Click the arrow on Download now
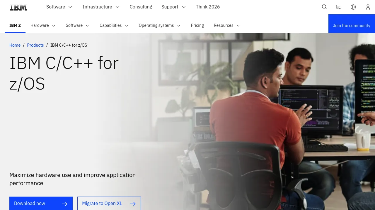 tap(65, 204)
